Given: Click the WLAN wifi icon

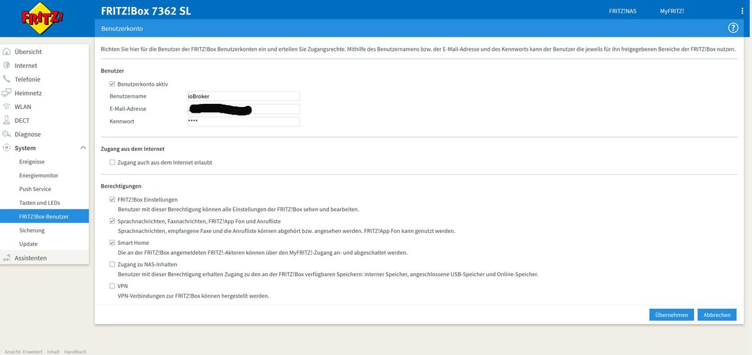Looking at the screenshot, I should [x=7, y=107].
